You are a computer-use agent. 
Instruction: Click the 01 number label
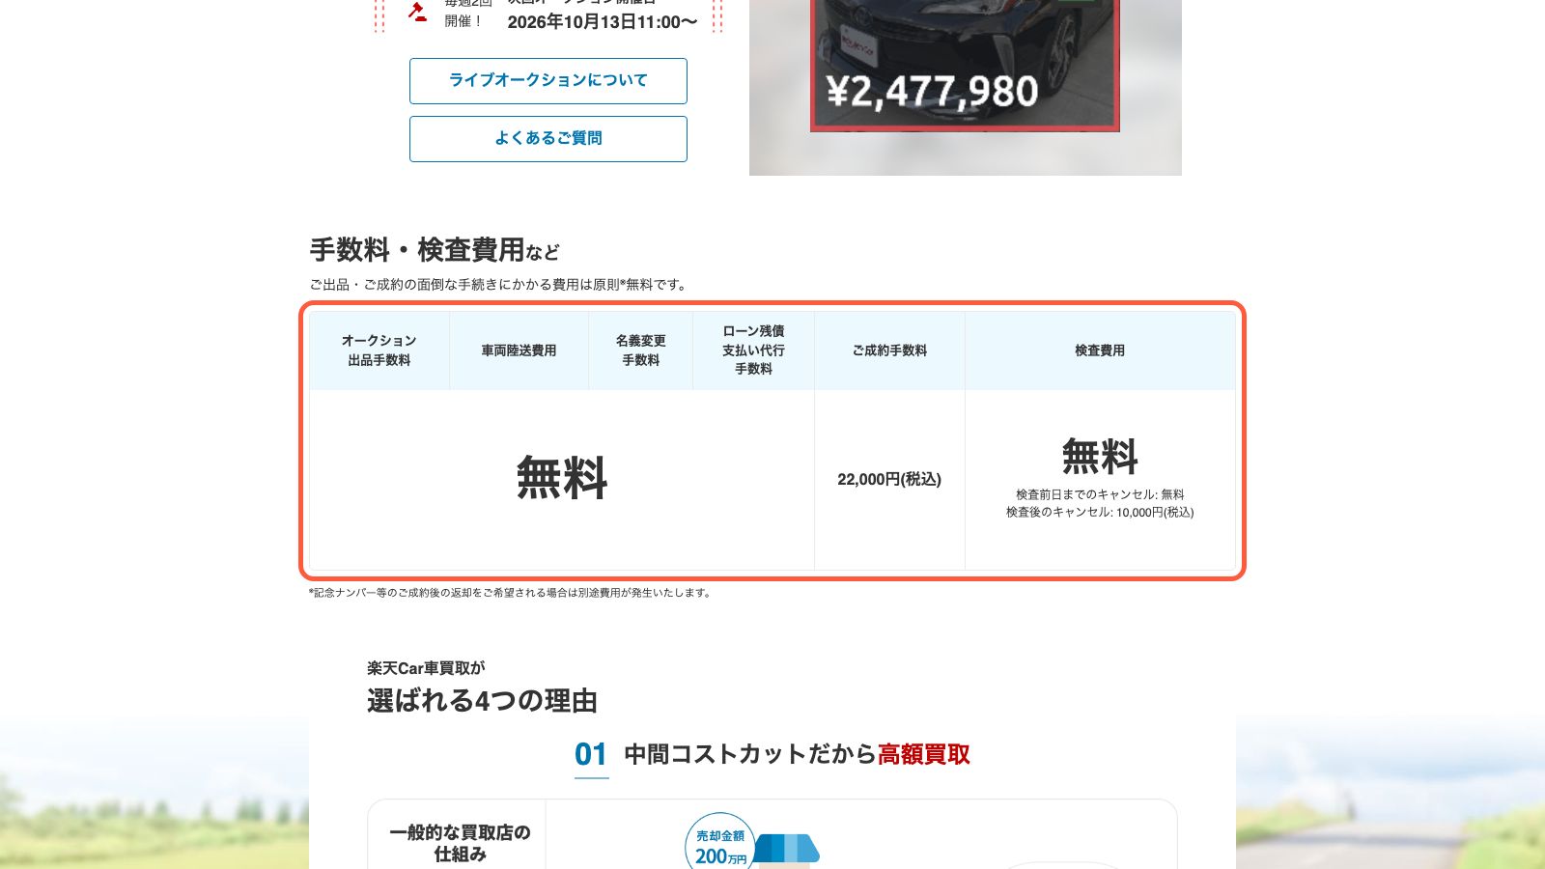(591, 754)
